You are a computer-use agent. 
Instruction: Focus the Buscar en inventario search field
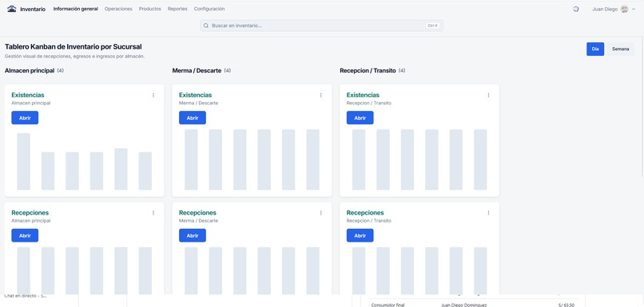321,26
